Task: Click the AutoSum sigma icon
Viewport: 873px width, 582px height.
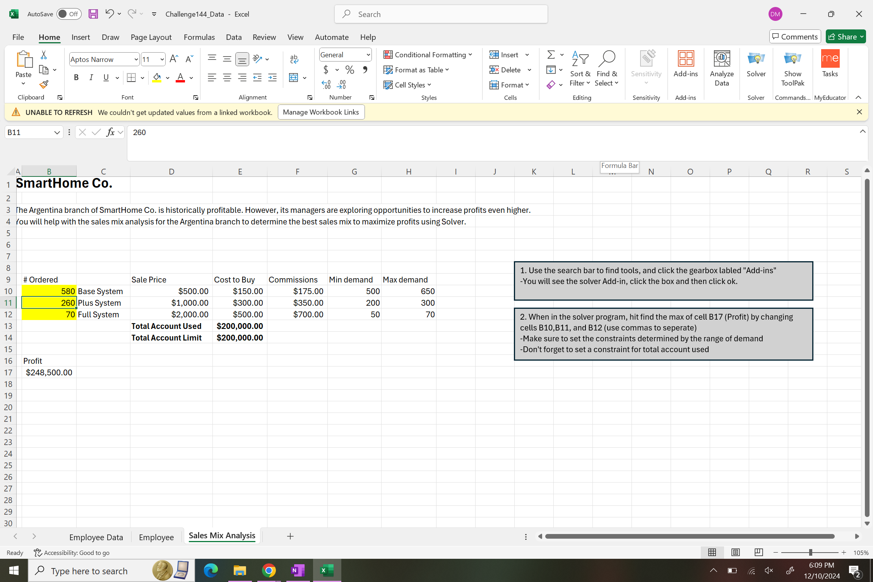Action: (x=551, y=55)
